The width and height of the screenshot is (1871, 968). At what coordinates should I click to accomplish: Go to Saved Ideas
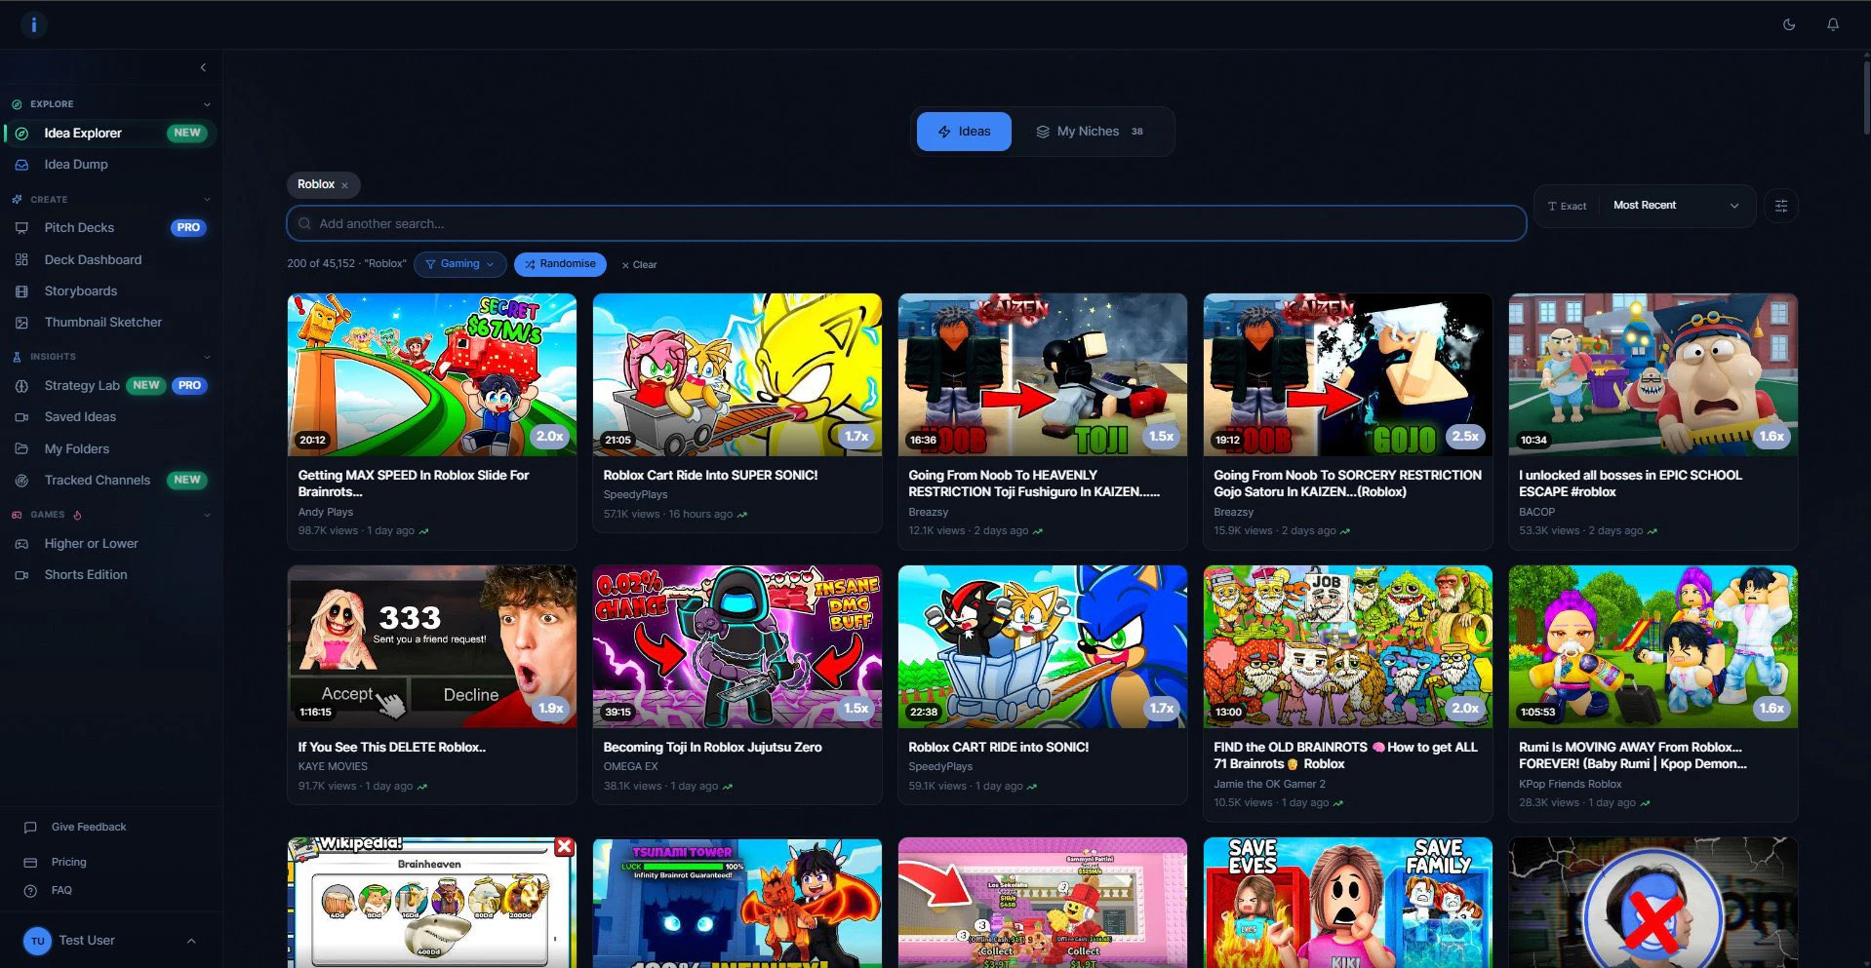(80, 417)
